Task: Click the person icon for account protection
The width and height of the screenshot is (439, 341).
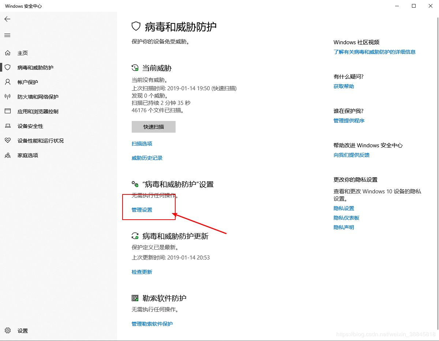Action: pyautogui.click(x=8, y=82)
